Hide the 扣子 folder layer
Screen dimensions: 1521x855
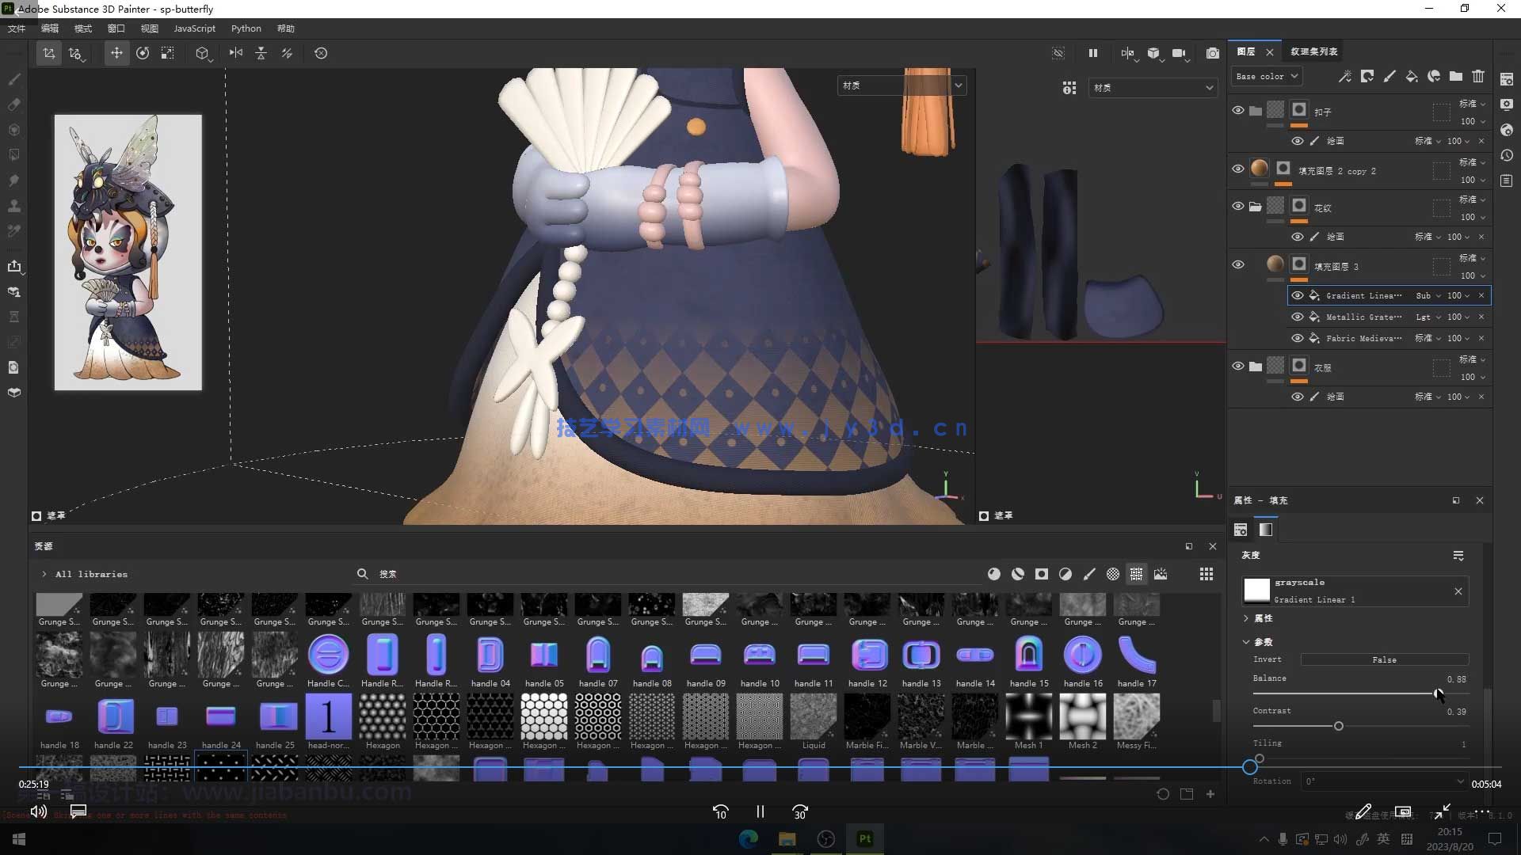tap(1237, 110)
